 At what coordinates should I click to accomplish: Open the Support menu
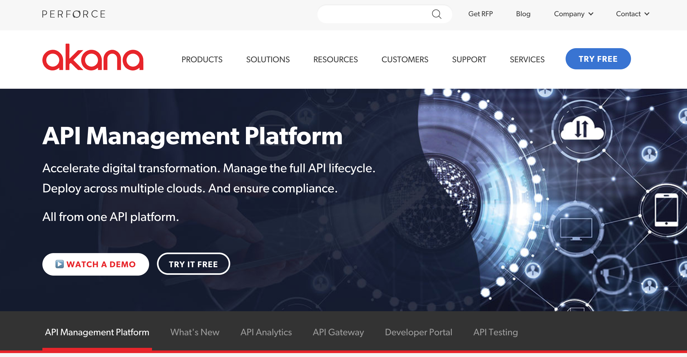[x=469, y=59]
